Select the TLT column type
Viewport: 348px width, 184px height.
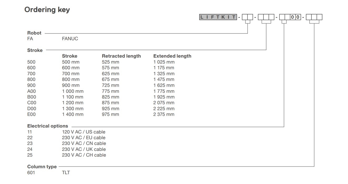[x=66, y=173]
